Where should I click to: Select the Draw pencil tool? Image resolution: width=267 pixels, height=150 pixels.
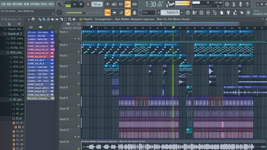tap(40, 20)
